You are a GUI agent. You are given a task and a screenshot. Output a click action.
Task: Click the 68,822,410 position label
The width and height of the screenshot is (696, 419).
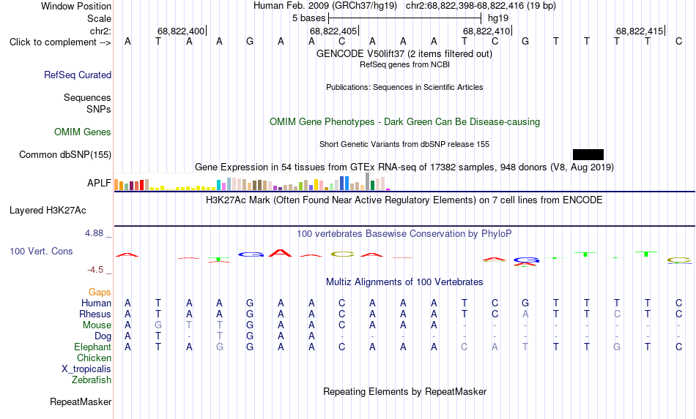click(486, 31)
